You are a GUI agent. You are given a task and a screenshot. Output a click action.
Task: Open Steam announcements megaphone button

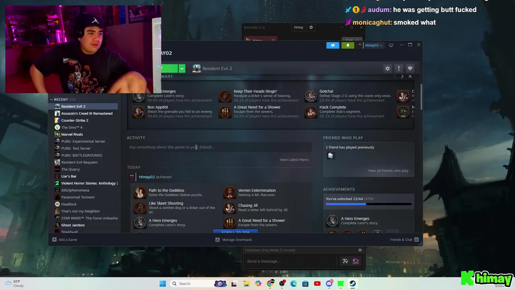(x=333, y=45)
